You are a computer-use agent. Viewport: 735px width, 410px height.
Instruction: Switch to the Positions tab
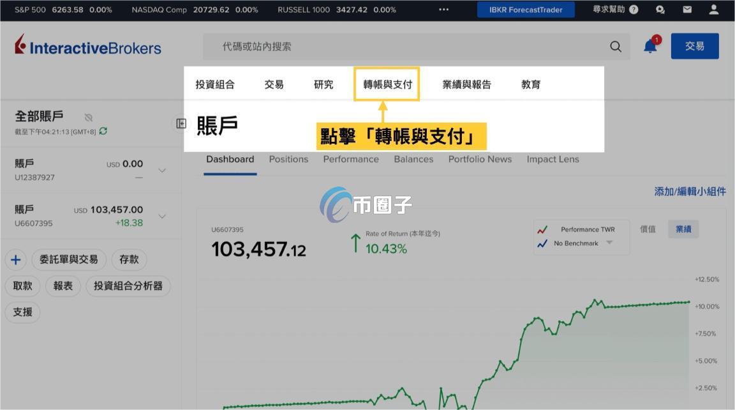pyautogui.click(x=288, y=159)
